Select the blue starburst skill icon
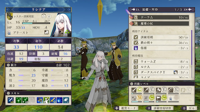The image size is (200, 112). 60,100
